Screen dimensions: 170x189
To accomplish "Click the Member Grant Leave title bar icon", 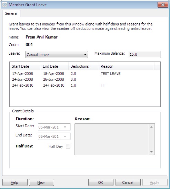I will 4,5.
